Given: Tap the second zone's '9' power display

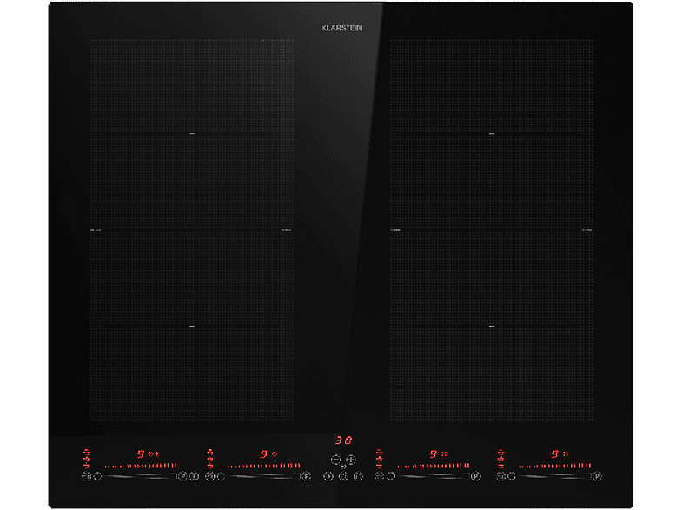Looking at the screenshot, I should point(263,454).
